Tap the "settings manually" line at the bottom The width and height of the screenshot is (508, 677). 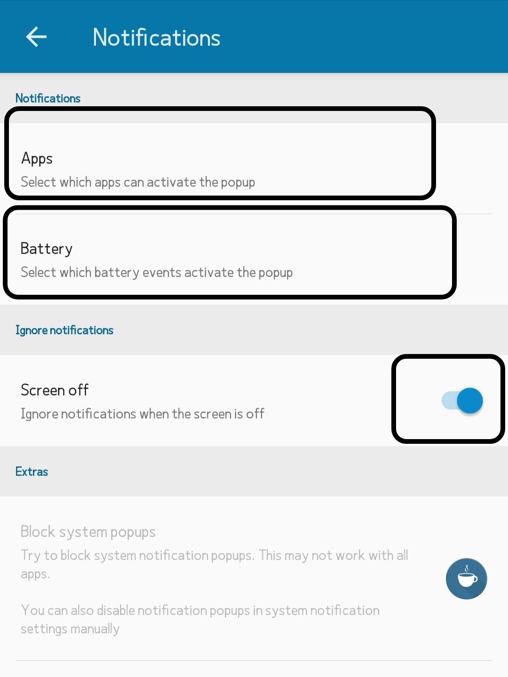click(x=70, y=629)
